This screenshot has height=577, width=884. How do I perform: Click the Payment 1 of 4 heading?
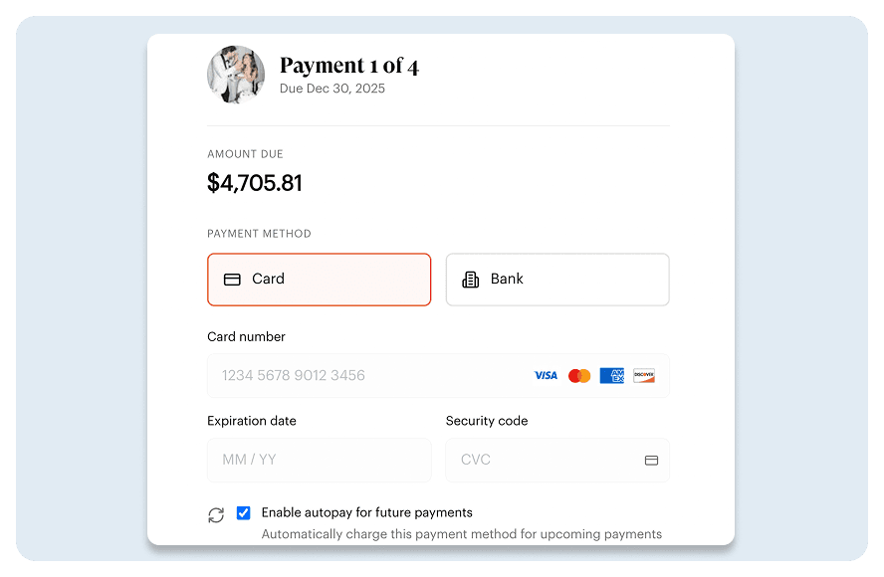pyautogui.click(x=349, y=65)
